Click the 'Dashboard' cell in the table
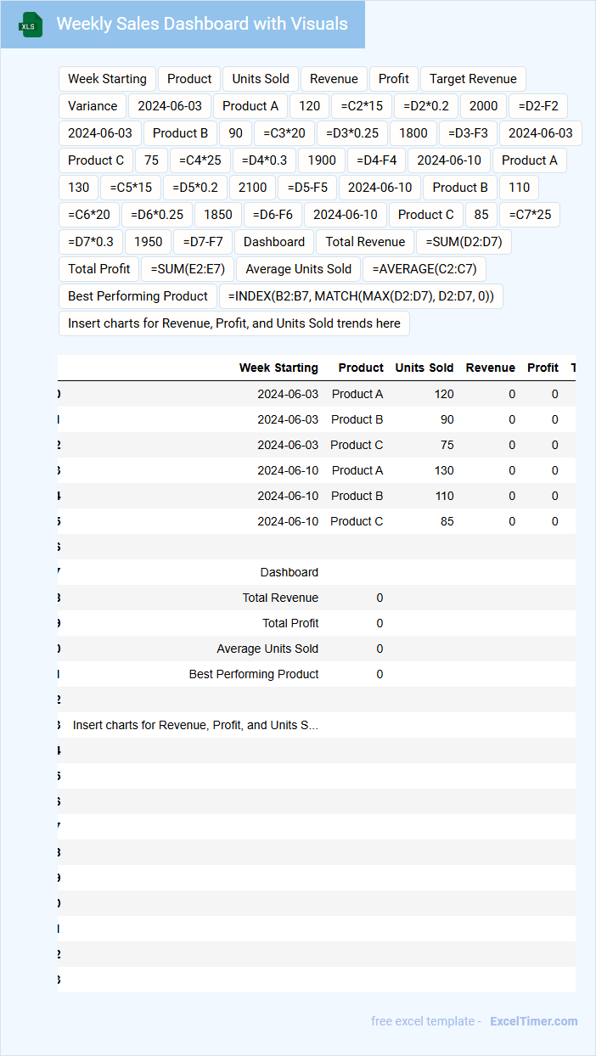This screenshot has width=596, height=1056. point(290,572)
